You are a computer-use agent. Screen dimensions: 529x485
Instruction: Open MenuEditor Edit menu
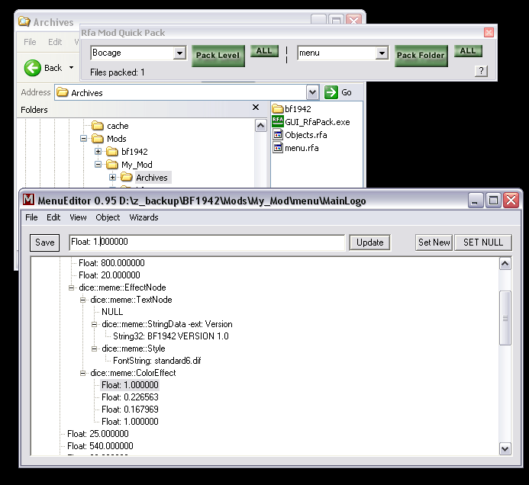53,217
